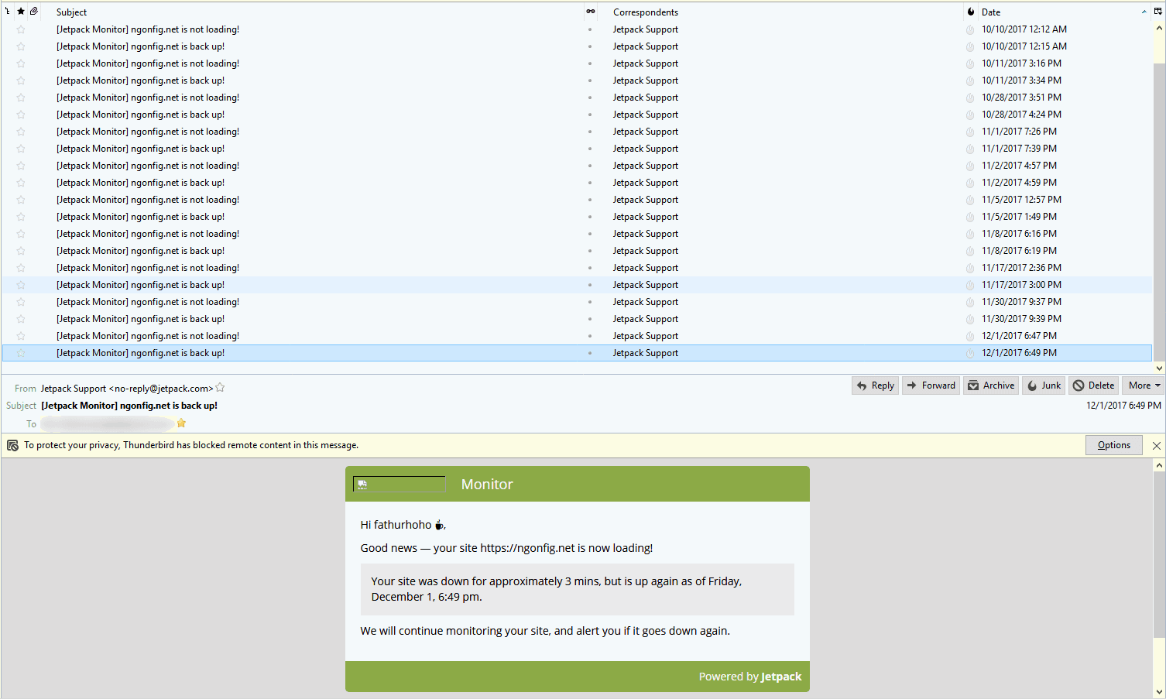Select the 11/5/2017 1:49 PM back up message
1166x699 pixels.
(577, 217)
